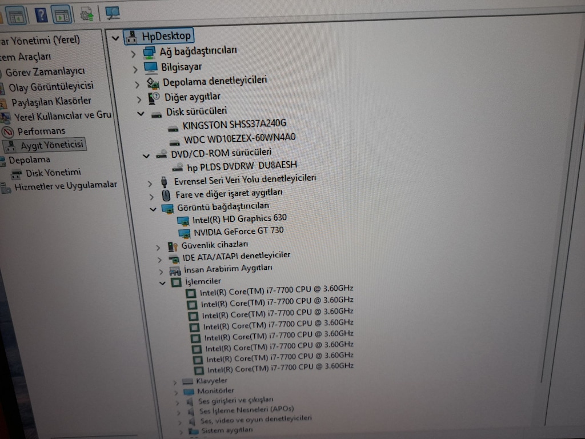Open Hizmetler ve Uygulamalar node

[x=66, y=186]
